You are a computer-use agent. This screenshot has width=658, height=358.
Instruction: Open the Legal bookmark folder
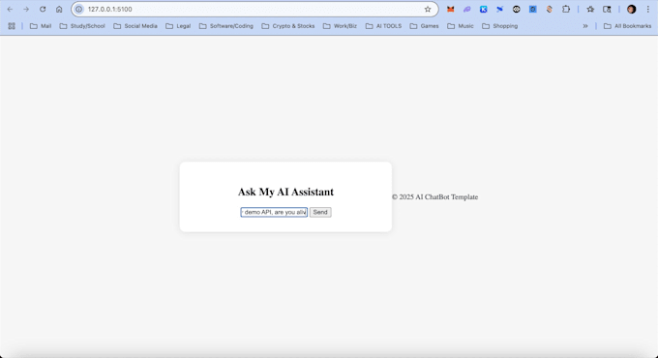pyautogui.click(x=178, y=26)
